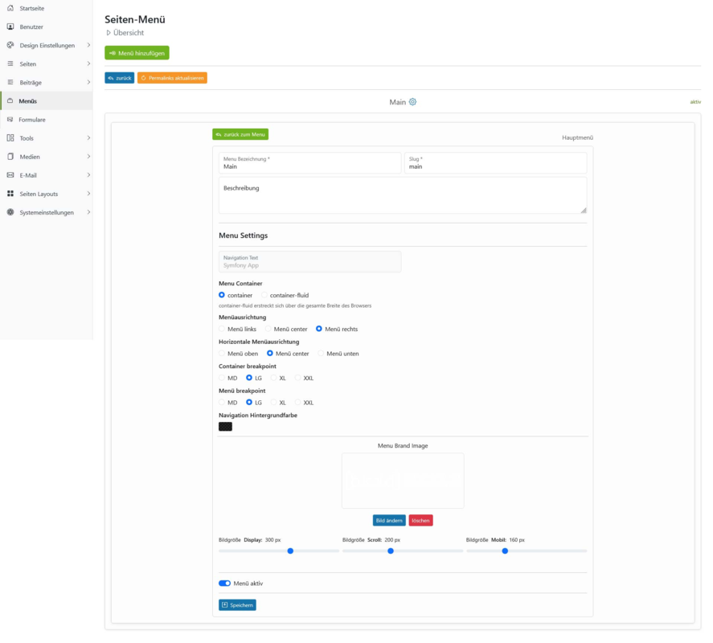Viewport: 713px width, 643px height.
Task: Click the Formulare icon in sidebar
Action: coord(10,120)
